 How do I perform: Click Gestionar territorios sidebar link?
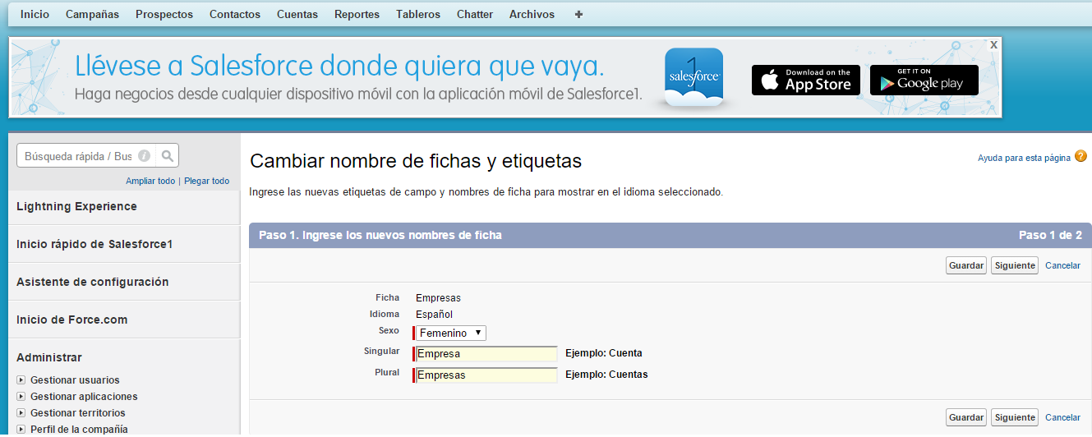coord(78,413)
